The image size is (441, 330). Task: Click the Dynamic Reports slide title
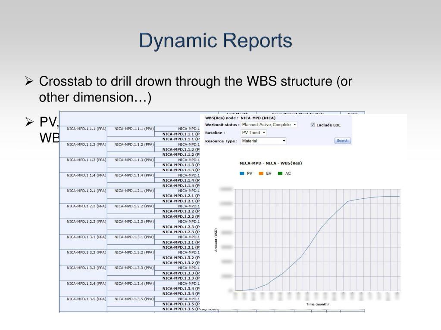tap(216, 40)
